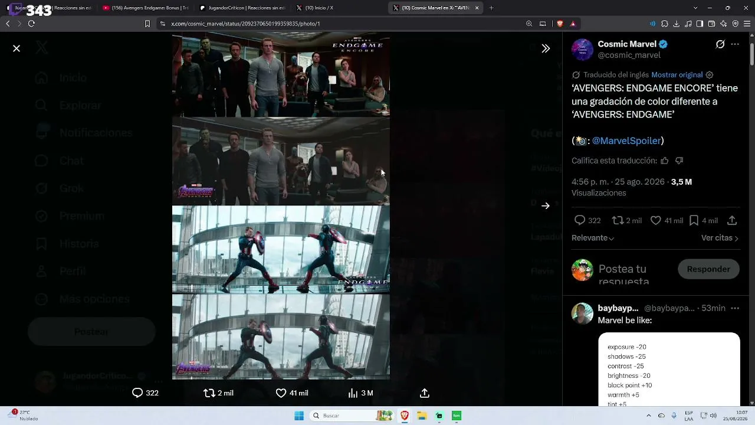Open the @MarvelSpoiler mention
Viewport: 755px width, 425px height.
coord(626,140)
